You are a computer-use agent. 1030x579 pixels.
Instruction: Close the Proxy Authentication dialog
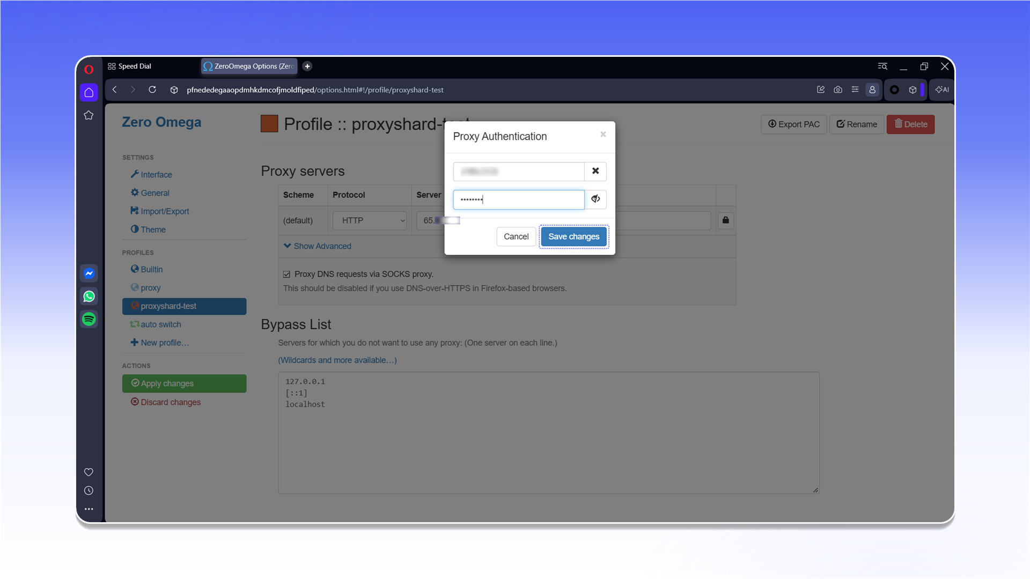click(x=603, y=134)
